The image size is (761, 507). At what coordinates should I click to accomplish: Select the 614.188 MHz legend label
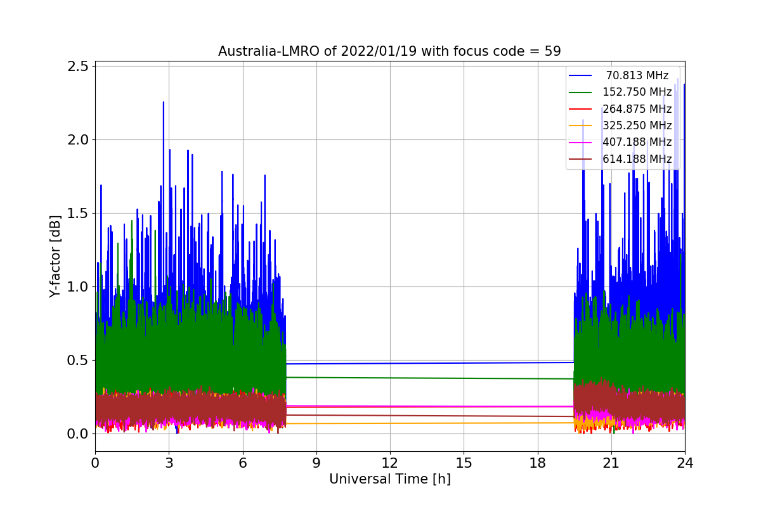click(x=637, y=158)
